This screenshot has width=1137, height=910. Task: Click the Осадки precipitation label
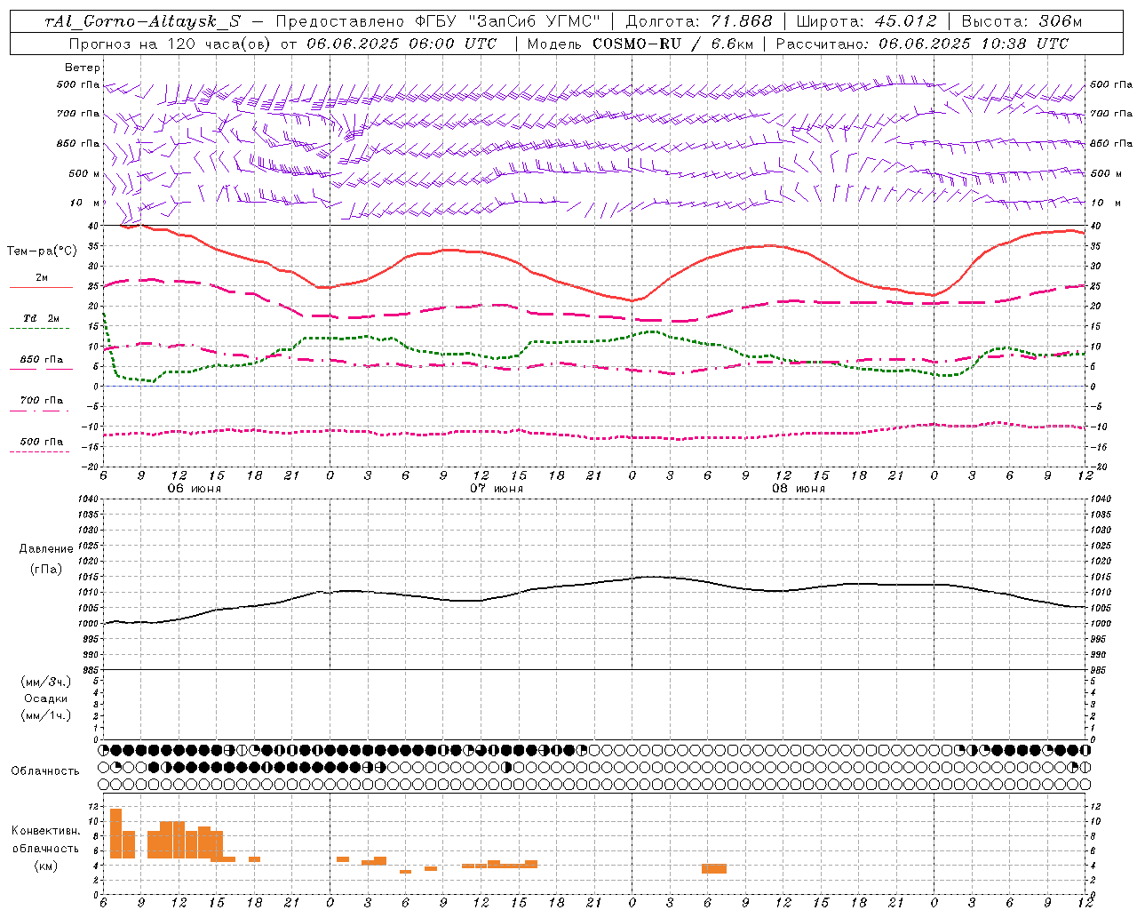(46, 698)
